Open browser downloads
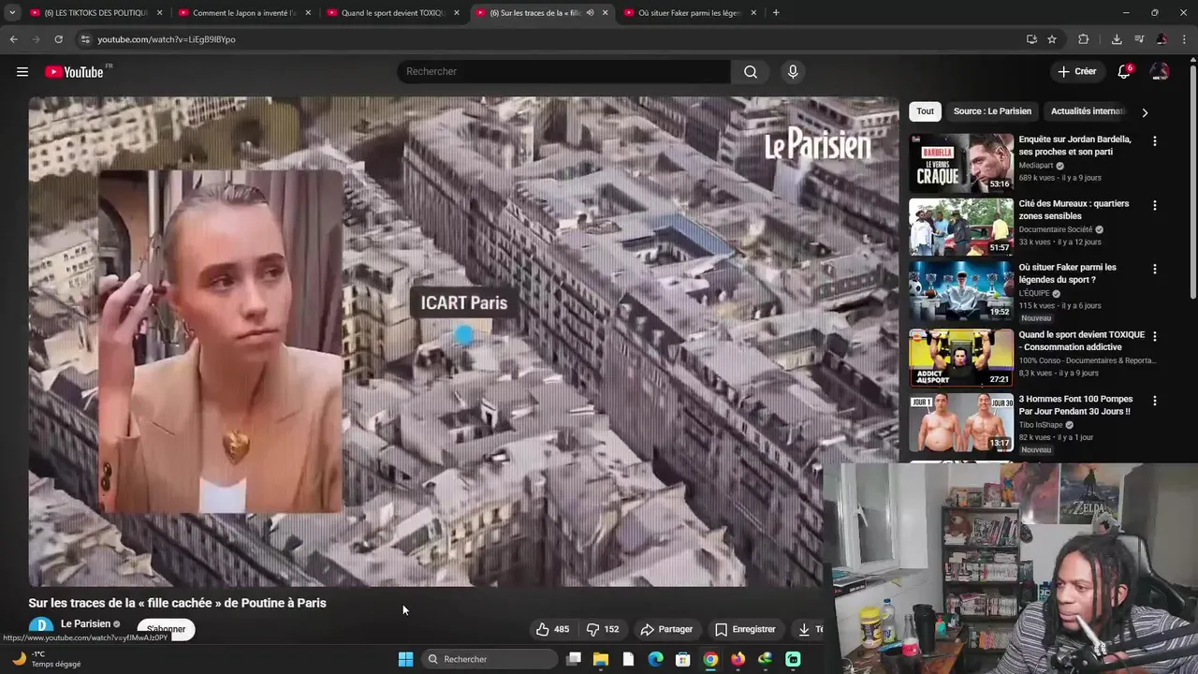 coord(1117,39)
